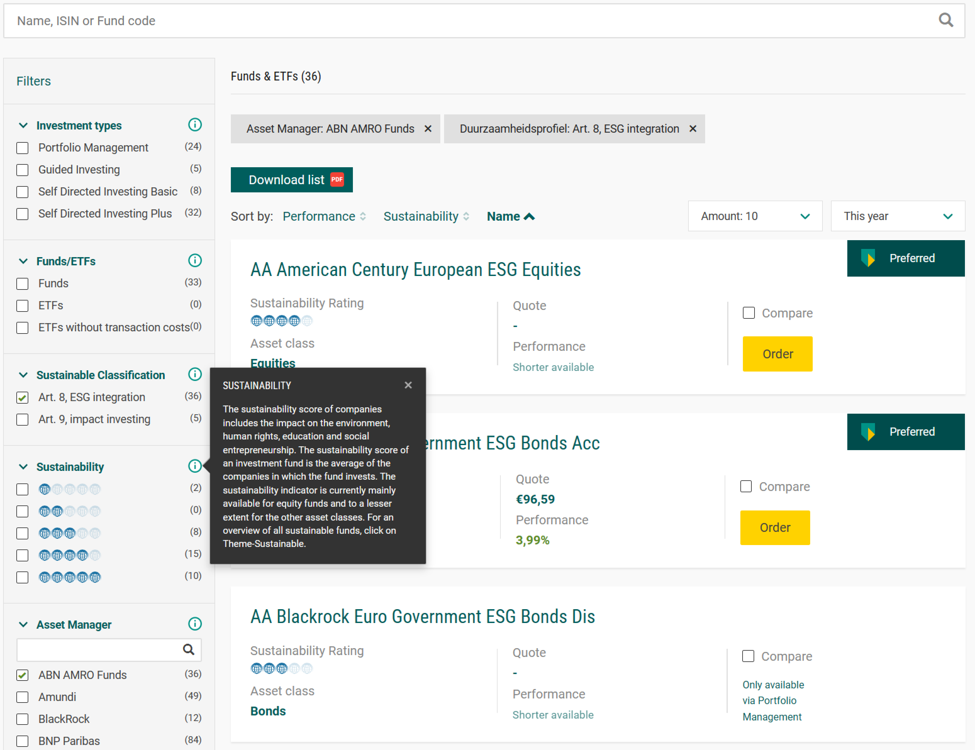Screen dimensions: 975x750
Task: Remove the Asset Manager: ABN AMRO Funds filter tag
Action: pyautogui.click(x=428, y=129)
